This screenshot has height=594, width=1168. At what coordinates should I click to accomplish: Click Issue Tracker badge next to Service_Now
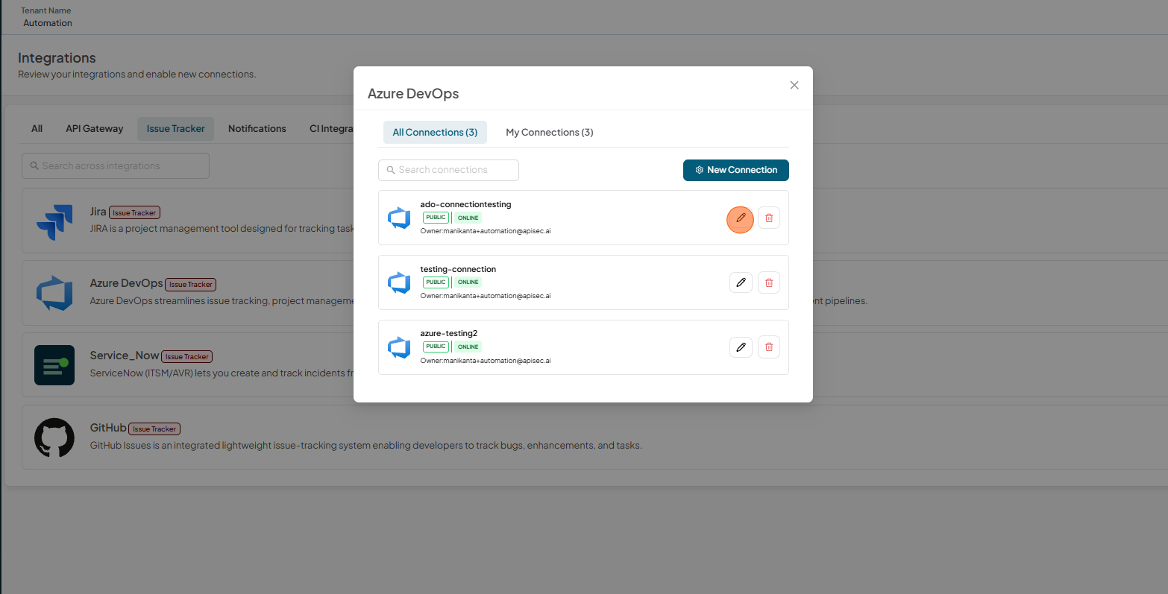tap(187, 356)
